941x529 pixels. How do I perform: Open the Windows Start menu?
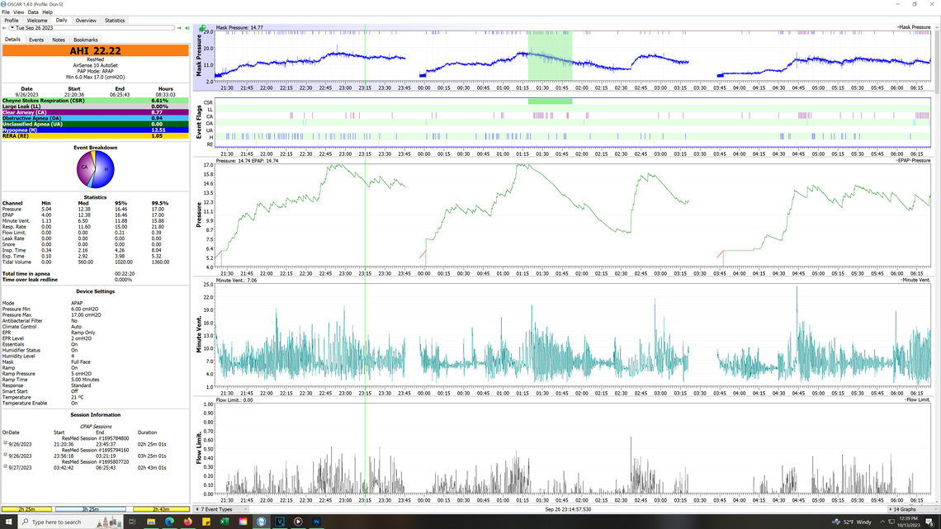[8, 522]
